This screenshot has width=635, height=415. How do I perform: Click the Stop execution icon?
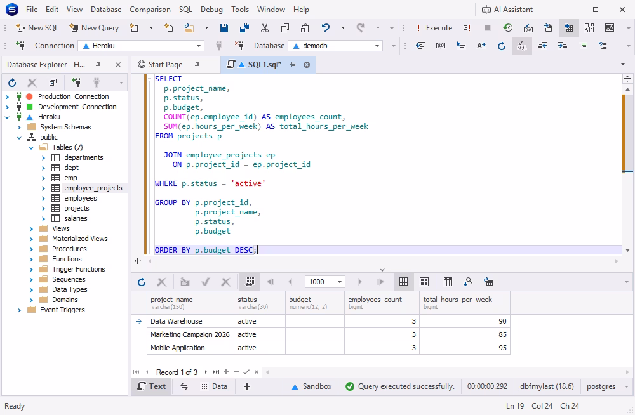pos(488,28)
